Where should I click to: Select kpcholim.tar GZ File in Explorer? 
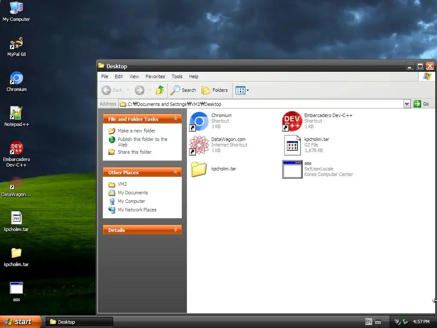306,145
